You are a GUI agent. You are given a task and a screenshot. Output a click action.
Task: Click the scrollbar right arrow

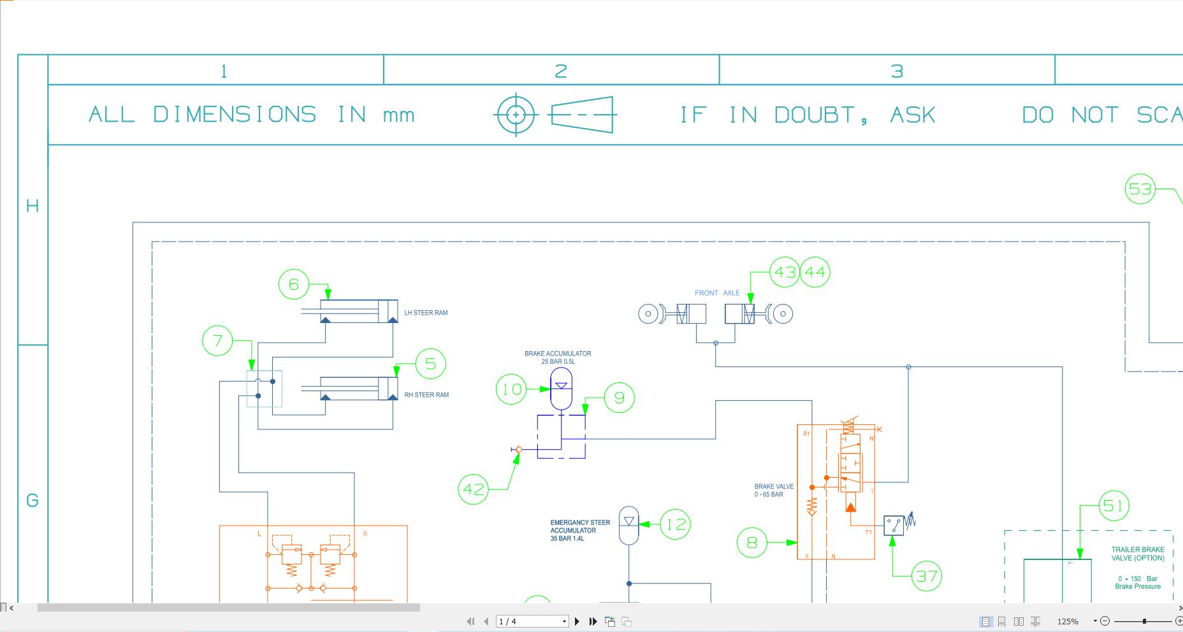coord(1180,608)
